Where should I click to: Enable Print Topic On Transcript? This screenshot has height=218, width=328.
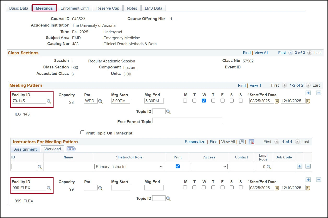(83, 132)
